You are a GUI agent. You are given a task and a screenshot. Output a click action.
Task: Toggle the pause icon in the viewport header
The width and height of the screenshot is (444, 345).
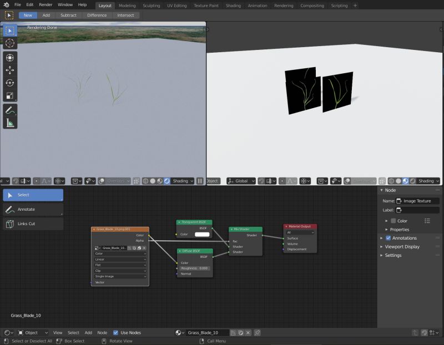200,180
